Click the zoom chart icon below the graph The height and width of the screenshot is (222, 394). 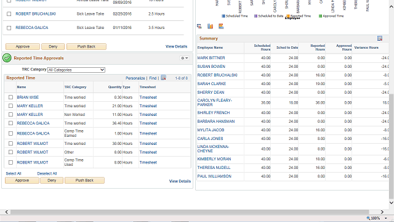coord(199,26)
